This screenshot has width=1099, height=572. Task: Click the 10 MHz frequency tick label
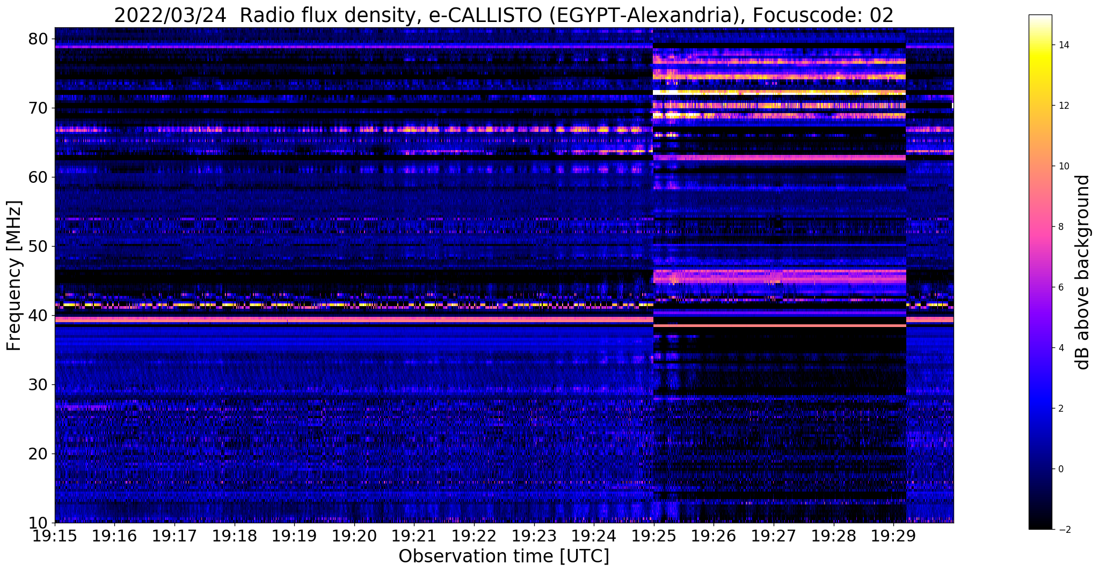pos(39,523)
